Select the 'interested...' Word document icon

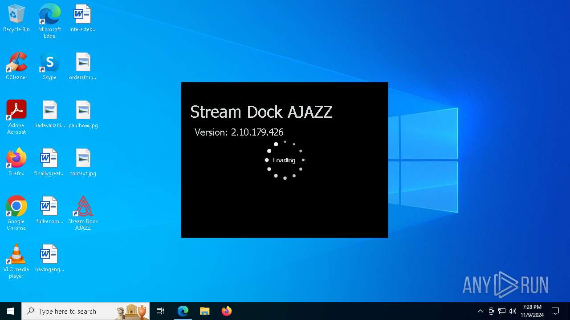[83, 19]
